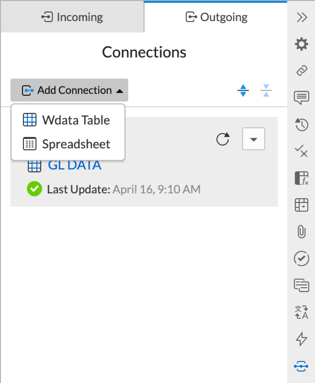Click the formula table sidebar icon

click(x=301, y=178)
